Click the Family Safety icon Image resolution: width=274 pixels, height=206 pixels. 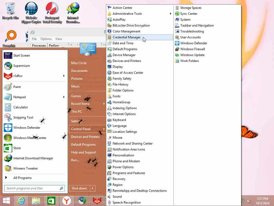(x=109, y=79)
